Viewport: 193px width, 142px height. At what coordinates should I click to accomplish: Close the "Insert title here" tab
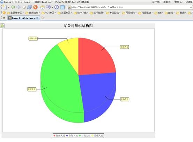coord(37,18)
